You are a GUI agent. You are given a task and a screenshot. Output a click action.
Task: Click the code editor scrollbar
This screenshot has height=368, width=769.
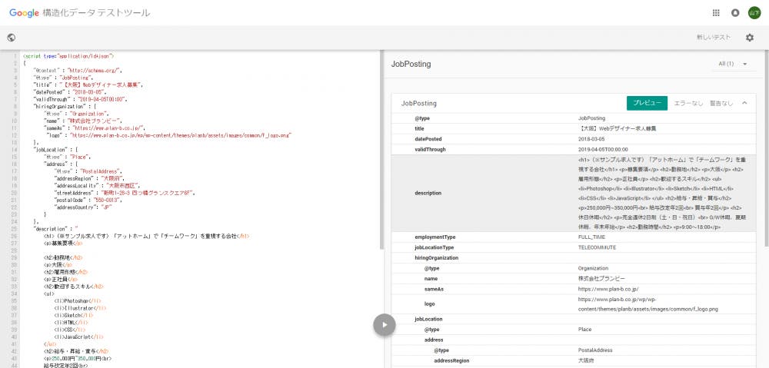coord(381,154)
